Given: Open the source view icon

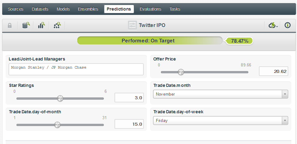Looking at the screenshot, I should point(26,25).
